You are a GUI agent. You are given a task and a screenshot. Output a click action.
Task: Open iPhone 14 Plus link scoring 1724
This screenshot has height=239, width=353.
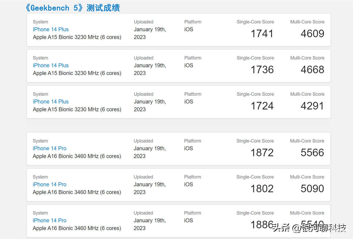click(x=51, y=101)
